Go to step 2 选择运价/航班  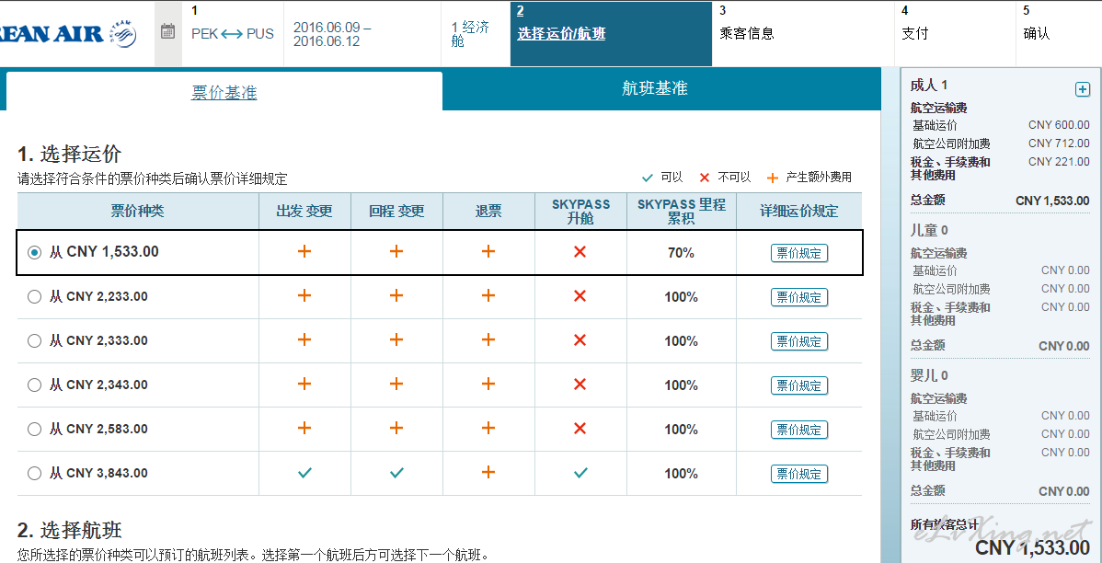click(x=611, y=34)
